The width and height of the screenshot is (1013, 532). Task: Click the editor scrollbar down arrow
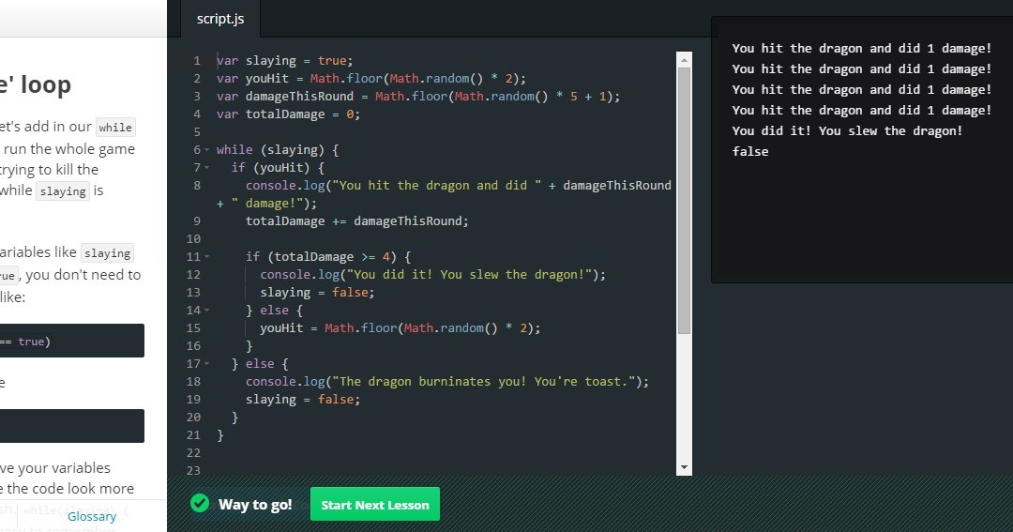click(684, 466)
